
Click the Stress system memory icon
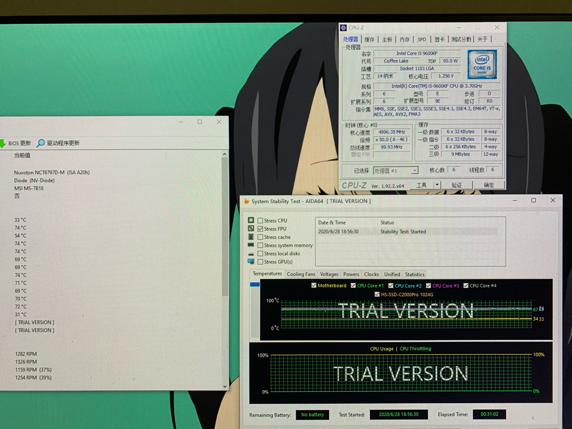point(251,245)
